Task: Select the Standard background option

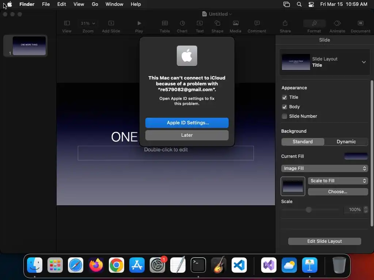Action: click(x=303, y=142)
